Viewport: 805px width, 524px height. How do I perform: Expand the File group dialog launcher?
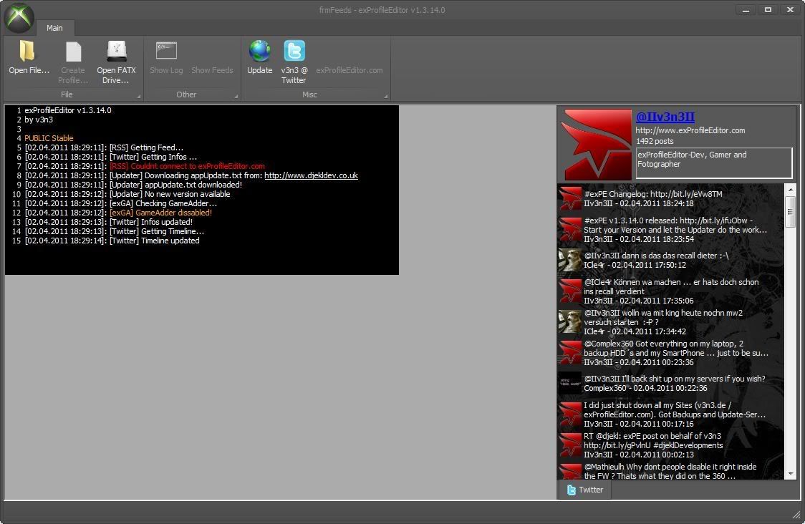(139, 96)
